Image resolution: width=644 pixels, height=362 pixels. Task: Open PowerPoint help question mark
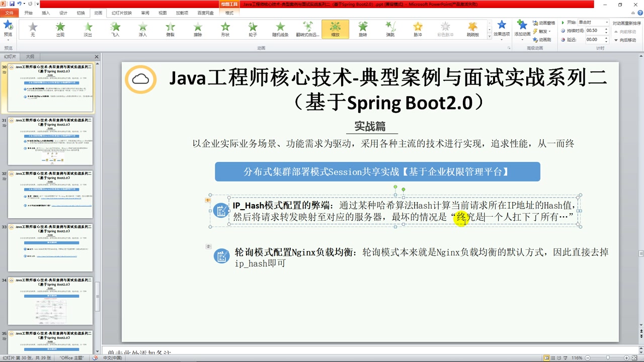tap(639, 13)
